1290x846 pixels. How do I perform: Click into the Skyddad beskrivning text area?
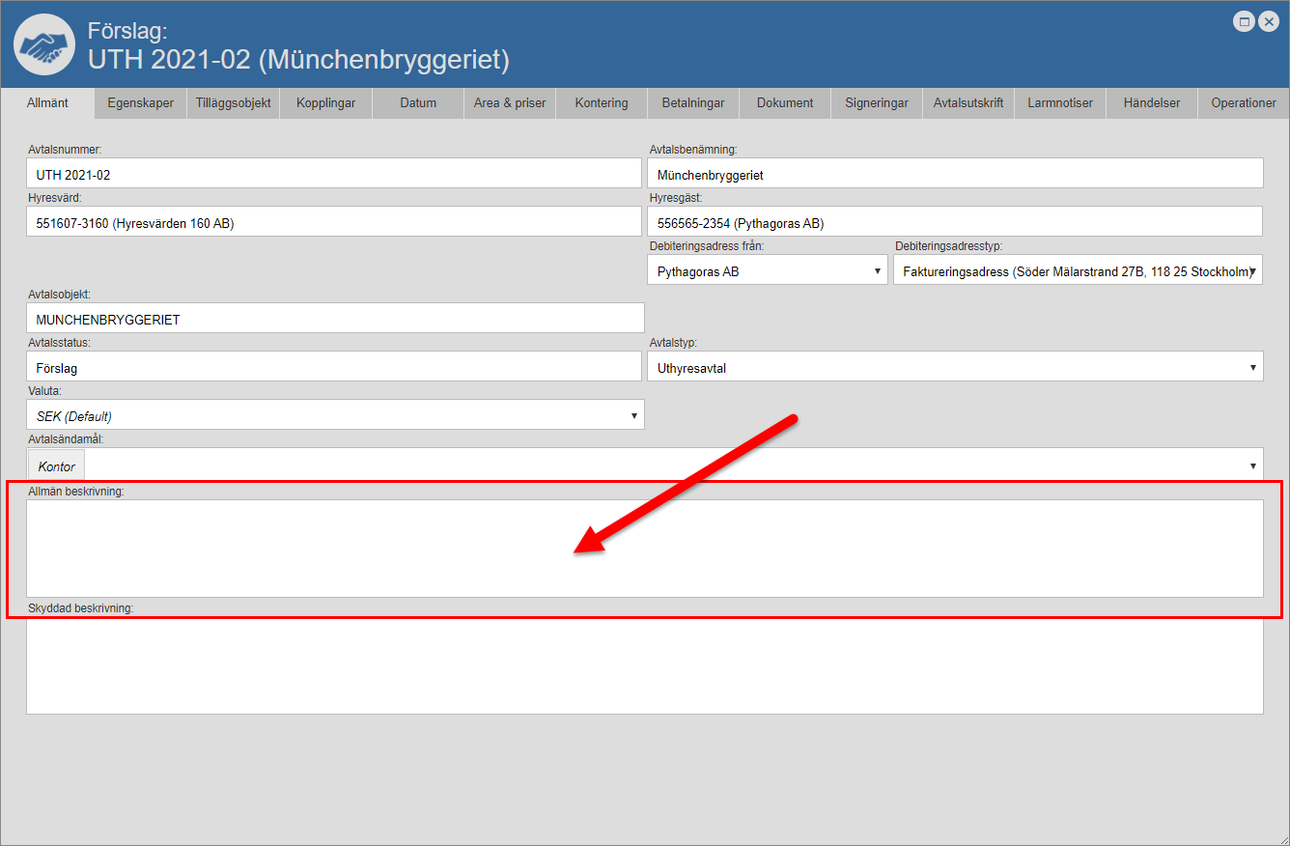pos(644,666)
